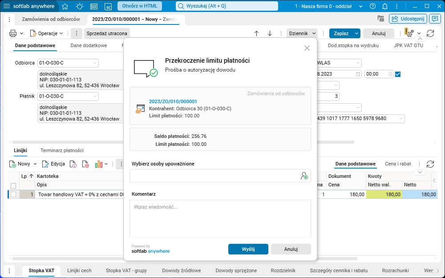Open the Zamówienia od odbiorców tab

pyautogui.click(x=51, y=19)
